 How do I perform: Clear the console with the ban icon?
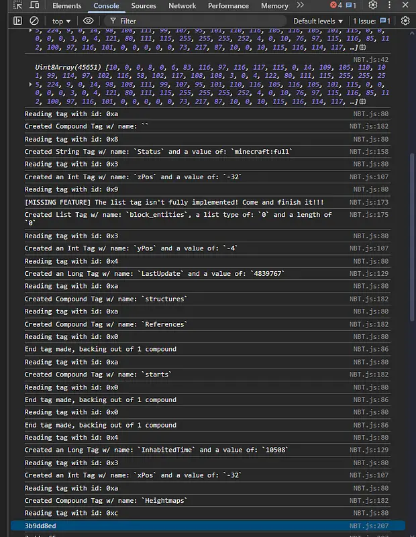tap(34, 21)
